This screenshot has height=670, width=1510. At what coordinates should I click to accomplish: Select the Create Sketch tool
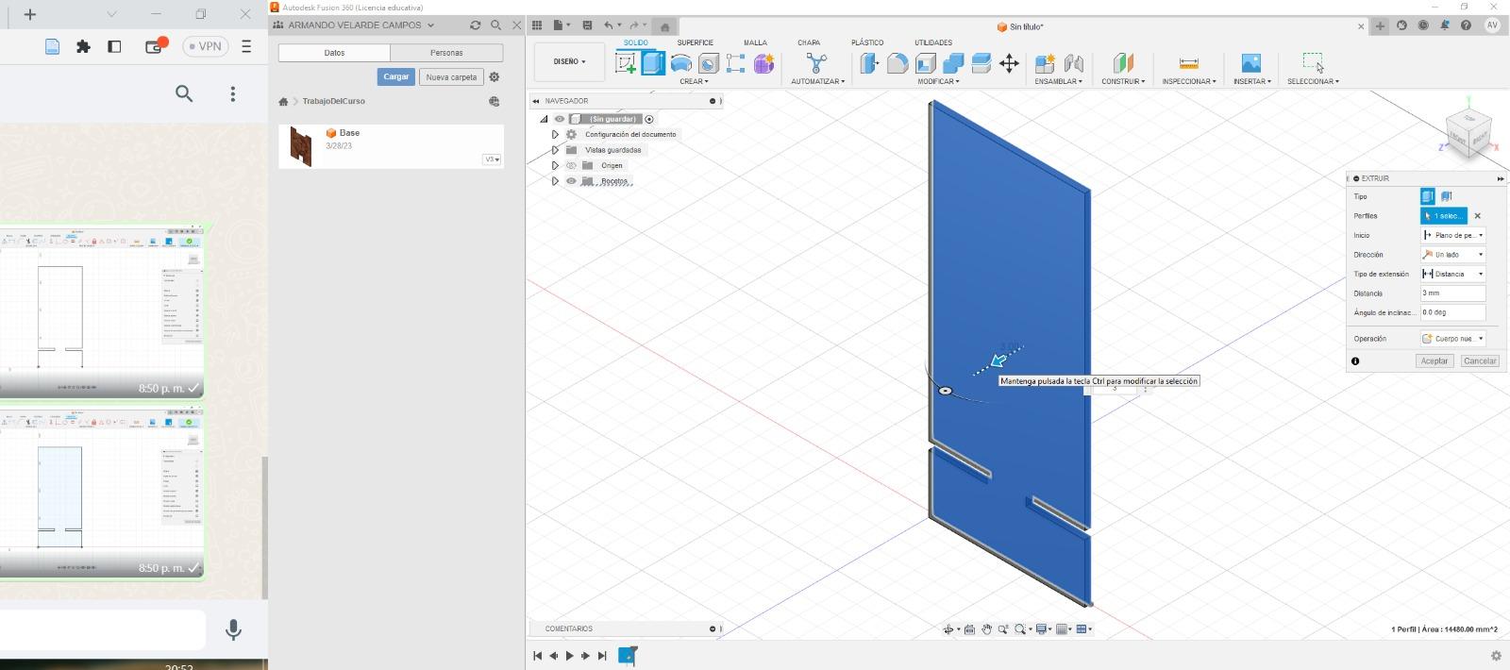point(626,63)
